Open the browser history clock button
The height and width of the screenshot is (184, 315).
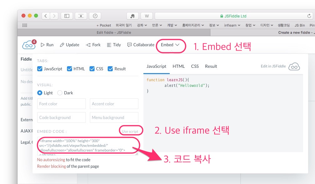95,16
